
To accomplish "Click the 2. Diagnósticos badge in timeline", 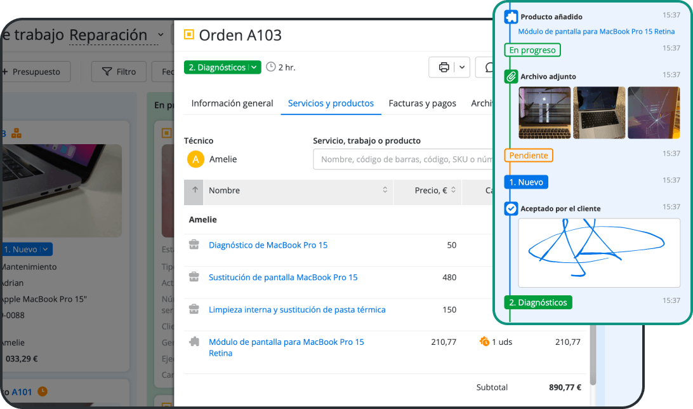I will point(538,302).
